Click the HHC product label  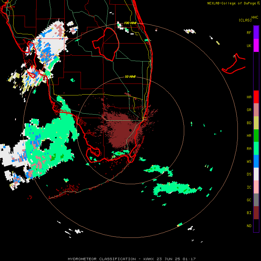(255, 17)
